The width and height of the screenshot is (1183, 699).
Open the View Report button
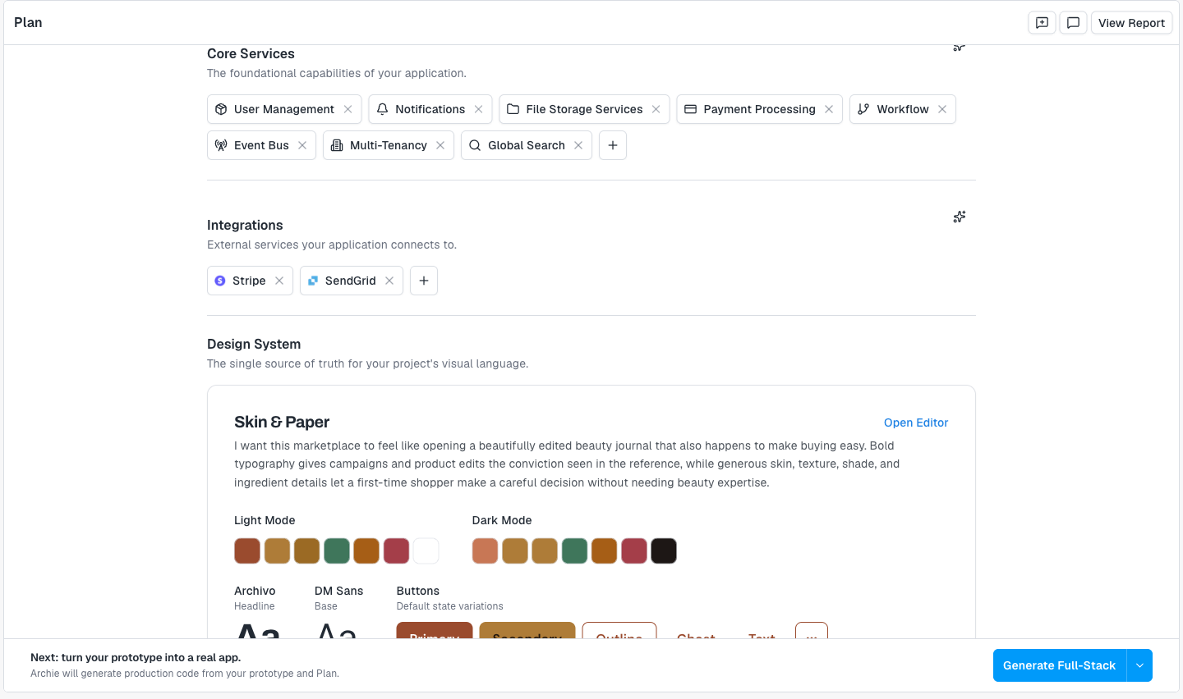click(1131, 23)
